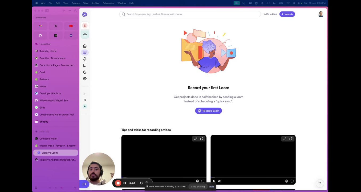Mute the second tips video volume
Viewport: 361px width, 192px height.
click(x=220, y=181)
